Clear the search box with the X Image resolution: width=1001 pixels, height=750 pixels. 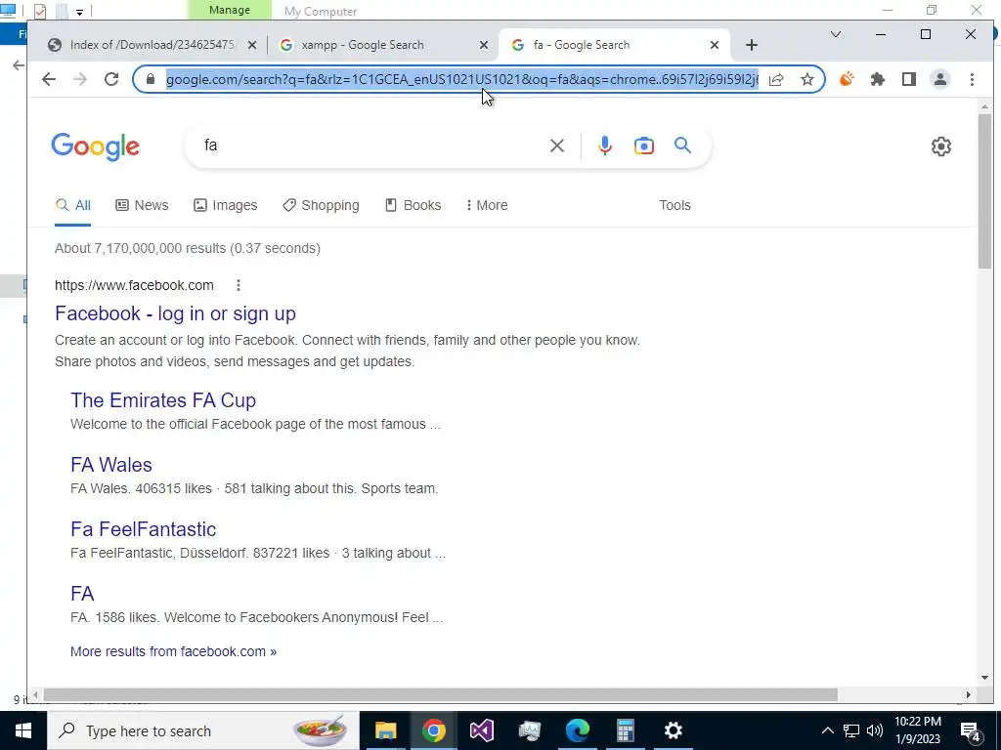556,146
